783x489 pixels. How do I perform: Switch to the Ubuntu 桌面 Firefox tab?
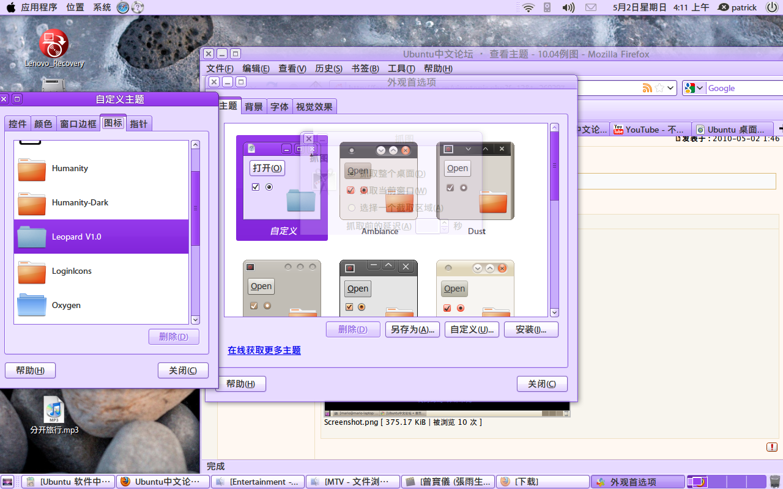tap(732, 130)
